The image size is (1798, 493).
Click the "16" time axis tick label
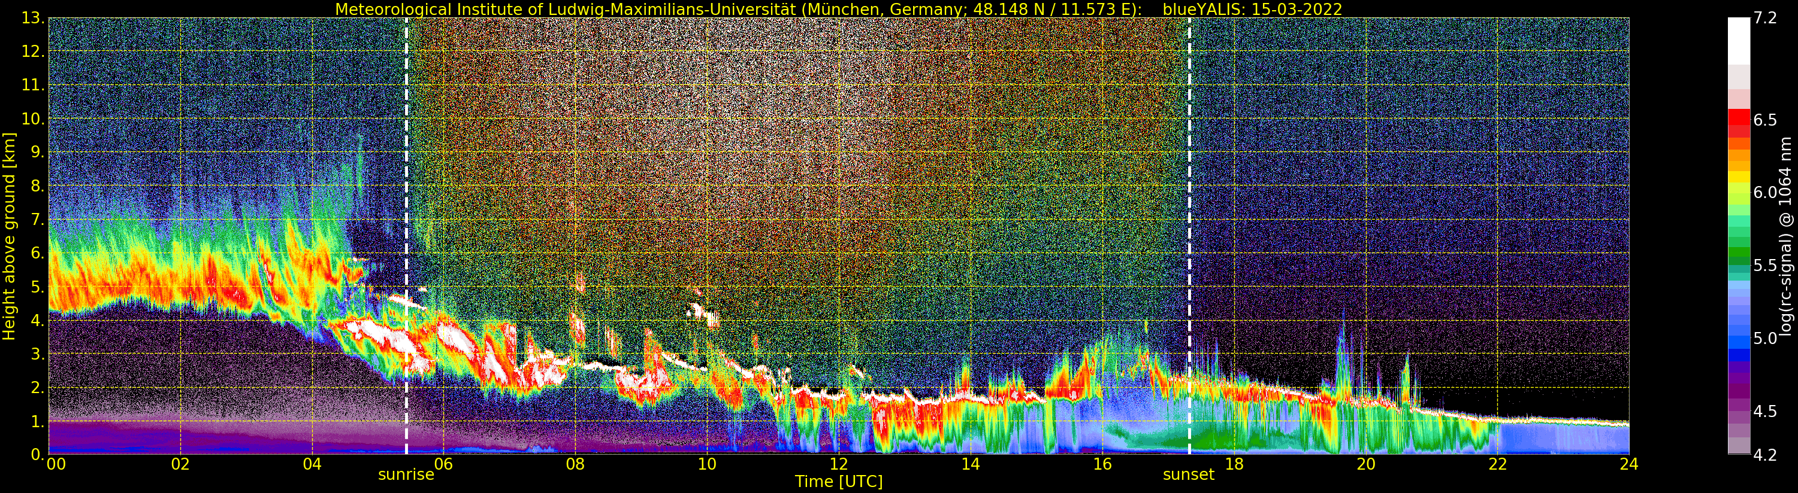click(1102, 464)
